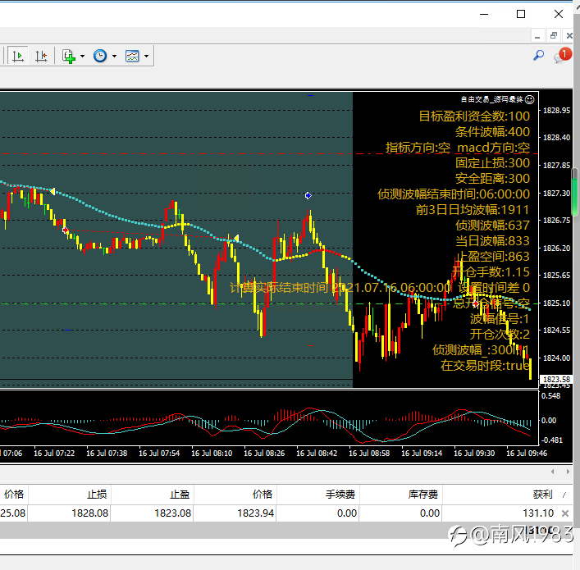Viewport: 580px width, 570px height.
Task: Click yellow left arrow marker near 07:22
Action: tap(53, 191)
